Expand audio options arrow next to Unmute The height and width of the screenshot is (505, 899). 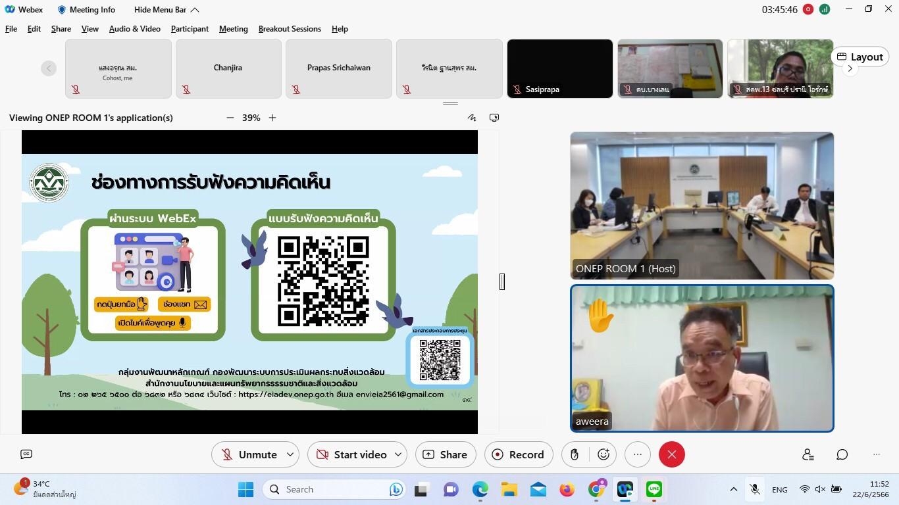290,454
